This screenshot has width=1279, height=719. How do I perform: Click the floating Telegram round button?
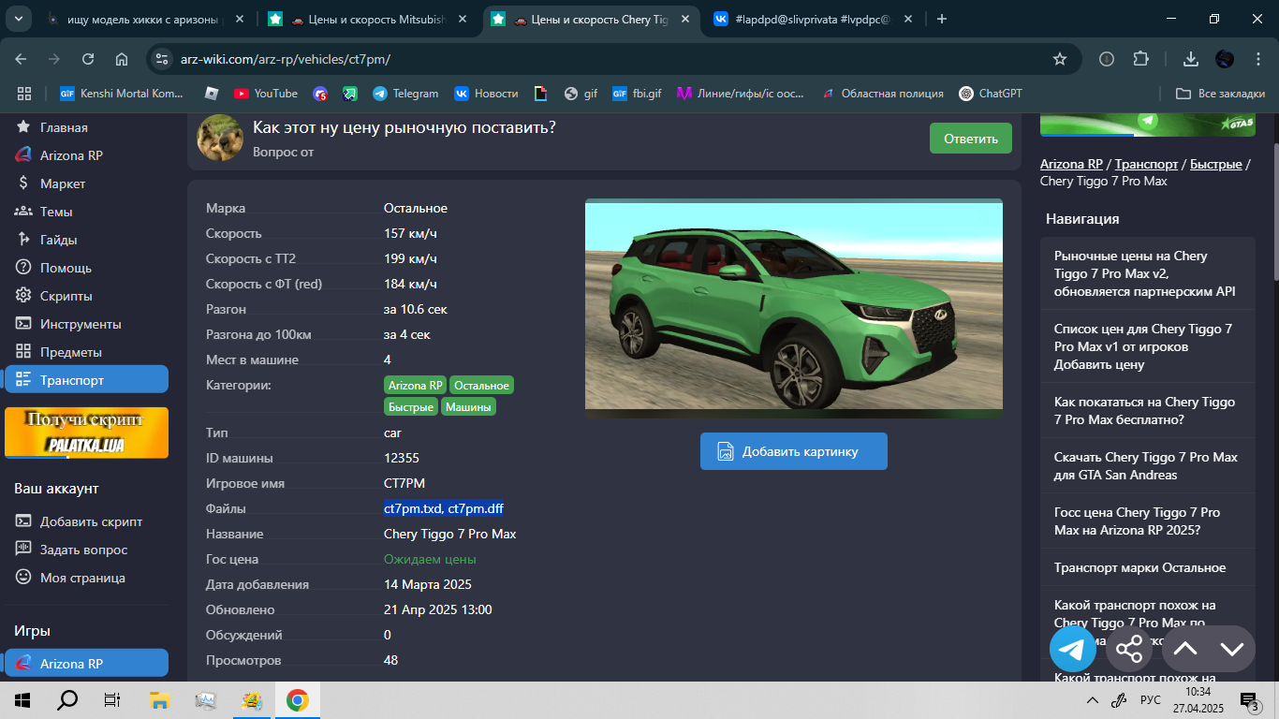(1073, 649)
